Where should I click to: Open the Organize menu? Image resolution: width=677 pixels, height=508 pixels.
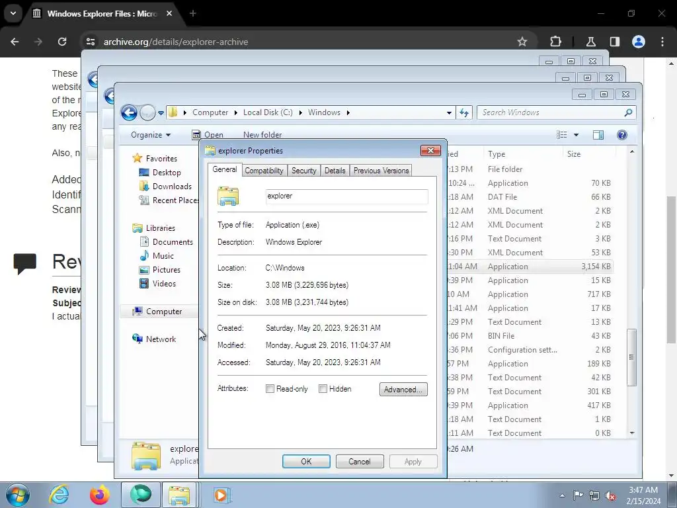[x=151, y=135]
